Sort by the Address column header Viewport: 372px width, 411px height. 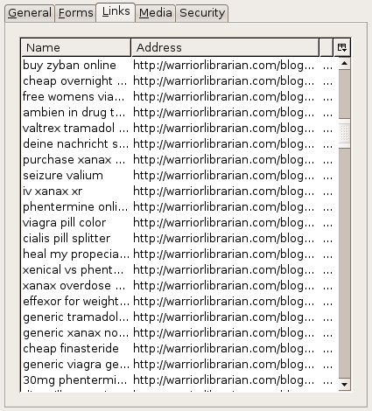225,47
